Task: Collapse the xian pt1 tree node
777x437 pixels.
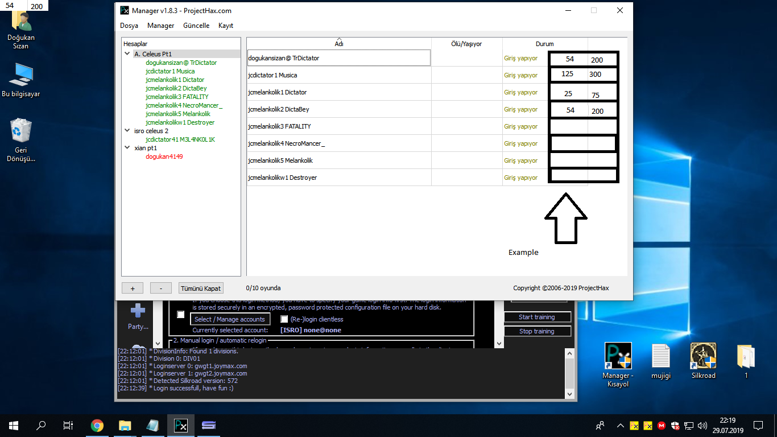Action: (127, 148)
